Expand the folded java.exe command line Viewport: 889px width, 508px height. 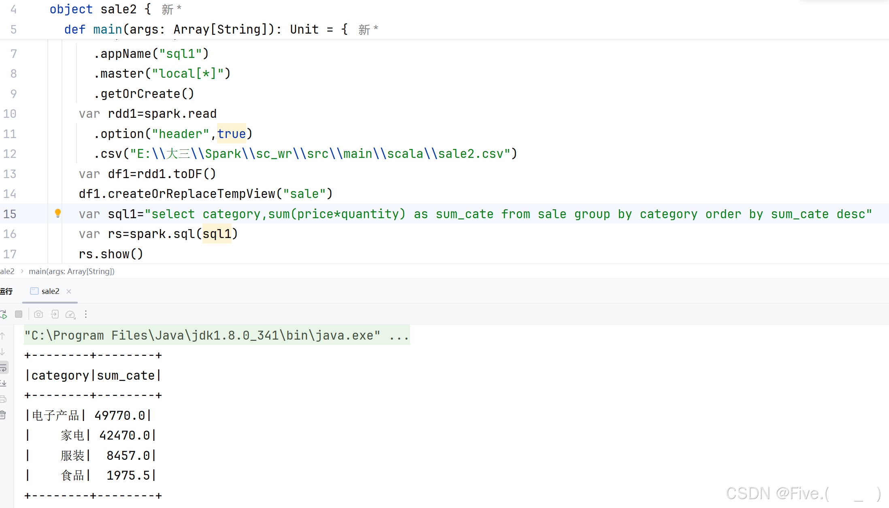(399, 336)
